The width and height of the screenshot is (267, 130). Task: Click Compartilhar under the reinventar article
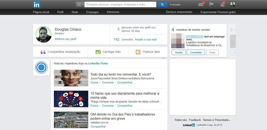click(125, 83)
